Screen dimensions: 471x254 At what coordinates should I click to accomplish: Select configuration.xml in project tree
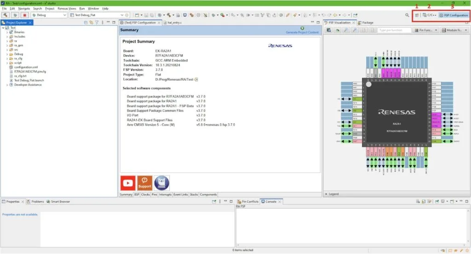point(26,67)
